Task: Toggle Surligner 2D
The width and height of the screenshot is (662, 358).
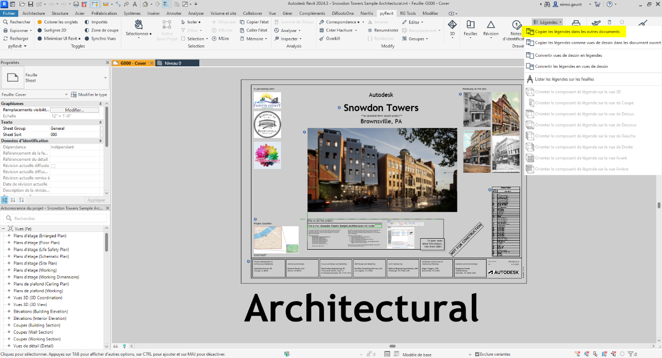Action: pyautogui.click(x=52, y=31)
